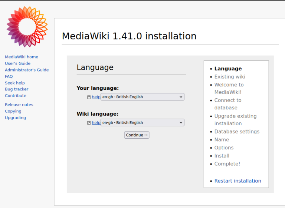Open the Wiki language dropdown
Viewport: 285px width, 208px height.
(142, 123)
